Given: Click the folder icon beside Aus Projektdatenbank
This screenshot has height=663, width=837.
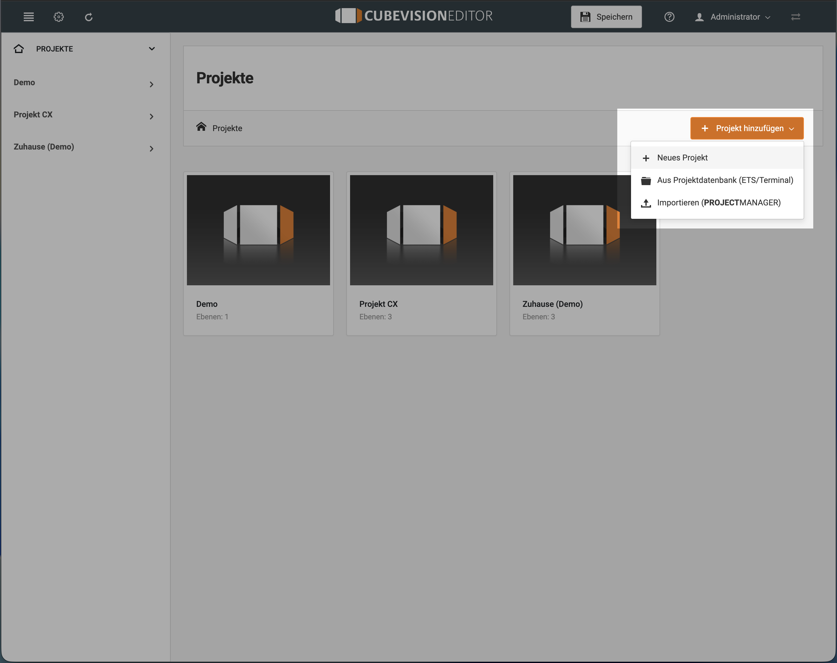Looking at the screenshot, I should pos(646,181).
